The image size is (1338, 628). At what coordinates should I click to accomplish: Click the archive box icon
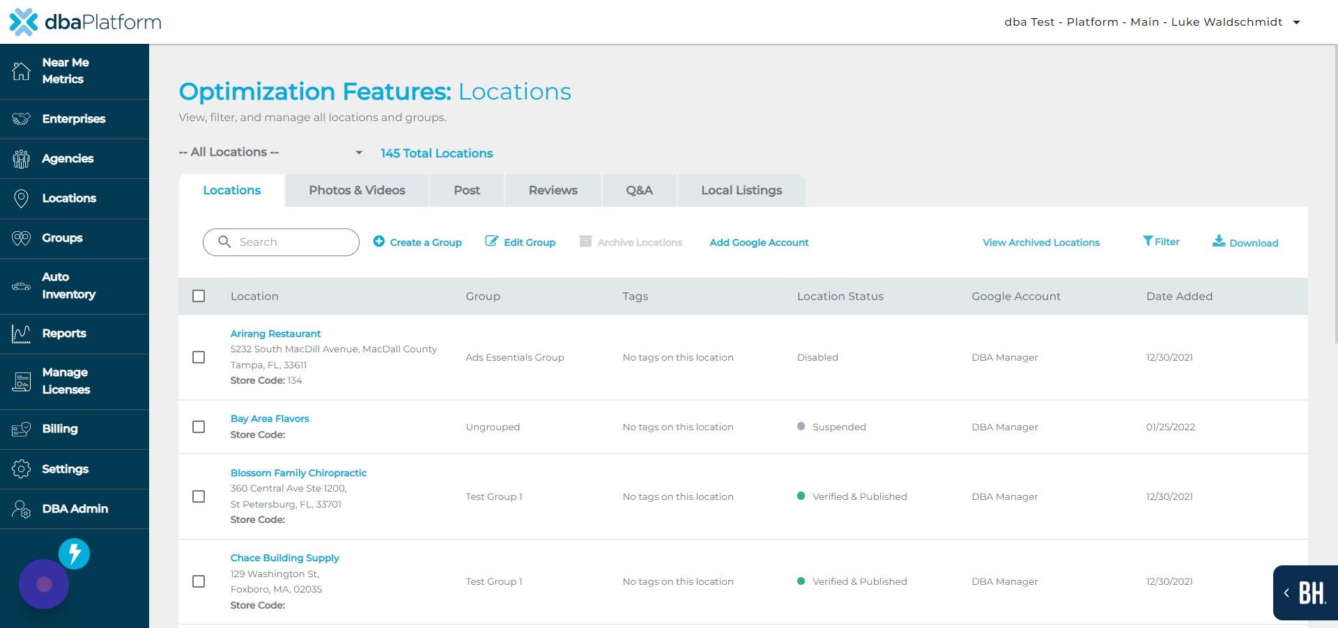point(586,241)
